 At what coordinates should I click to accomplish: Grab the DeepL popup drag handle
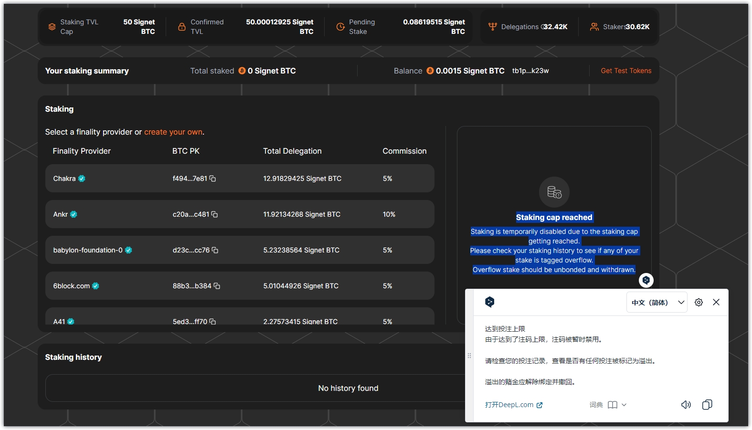click(469, 356)
